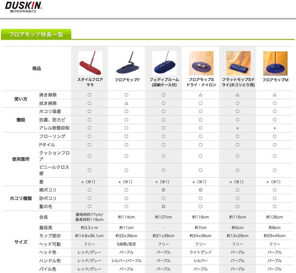Click the パイル色 row label

coord(48,269)
